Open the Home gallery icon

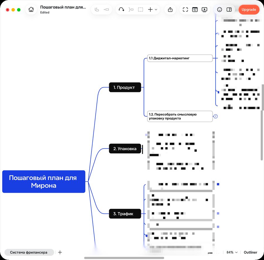[31, 9]
